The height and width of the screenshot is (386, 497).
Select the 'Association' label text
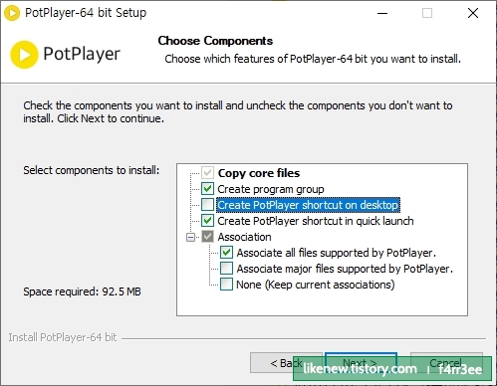(244, 237)
